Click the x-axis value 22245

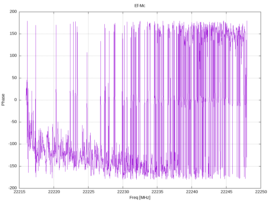(226, 192)
